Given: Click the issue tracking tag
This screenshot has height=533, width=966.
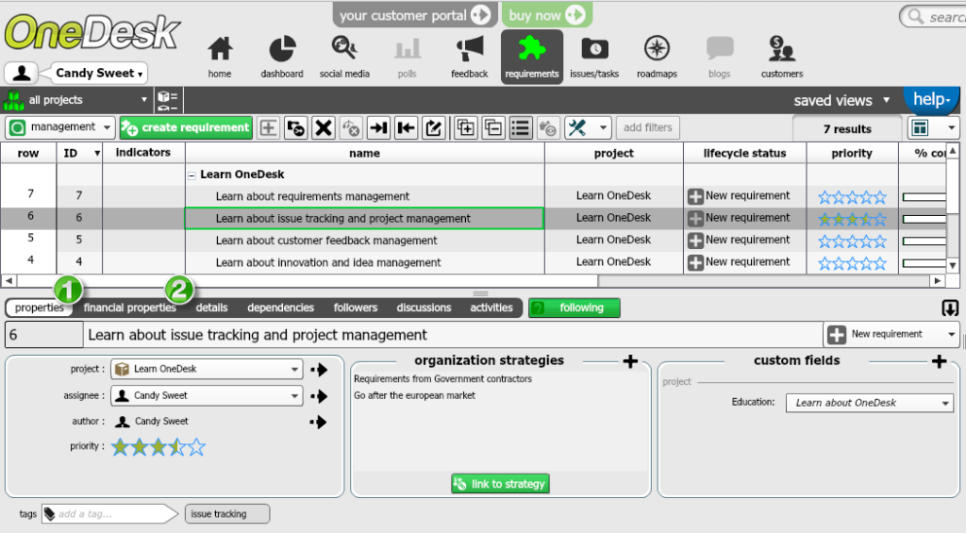Looking at the screenshot, I should point(226,514).
